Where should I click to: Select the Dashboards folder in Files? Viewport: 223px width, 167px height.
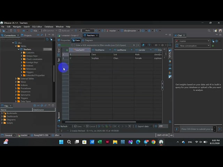[x=12, y=117]
